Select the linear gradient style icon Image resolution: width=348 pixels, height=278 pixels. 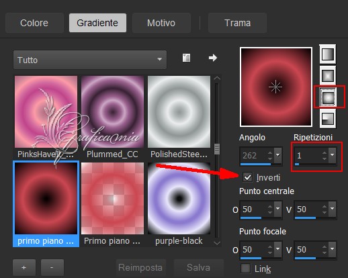[x=327, y=54]
